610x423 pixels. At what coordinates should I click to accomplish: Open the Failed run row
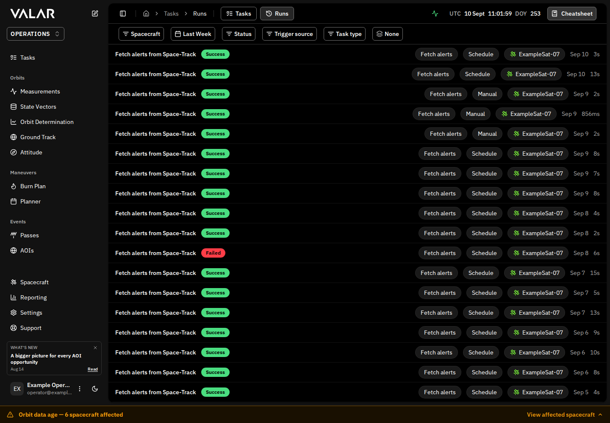tap(358, 253)
